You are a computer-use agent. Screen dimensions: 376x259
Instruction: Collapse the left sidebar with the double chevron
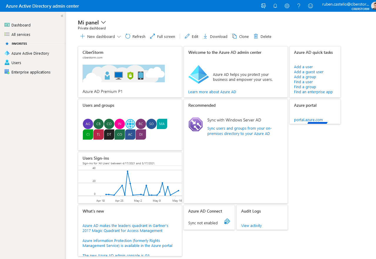pos(62,16)
